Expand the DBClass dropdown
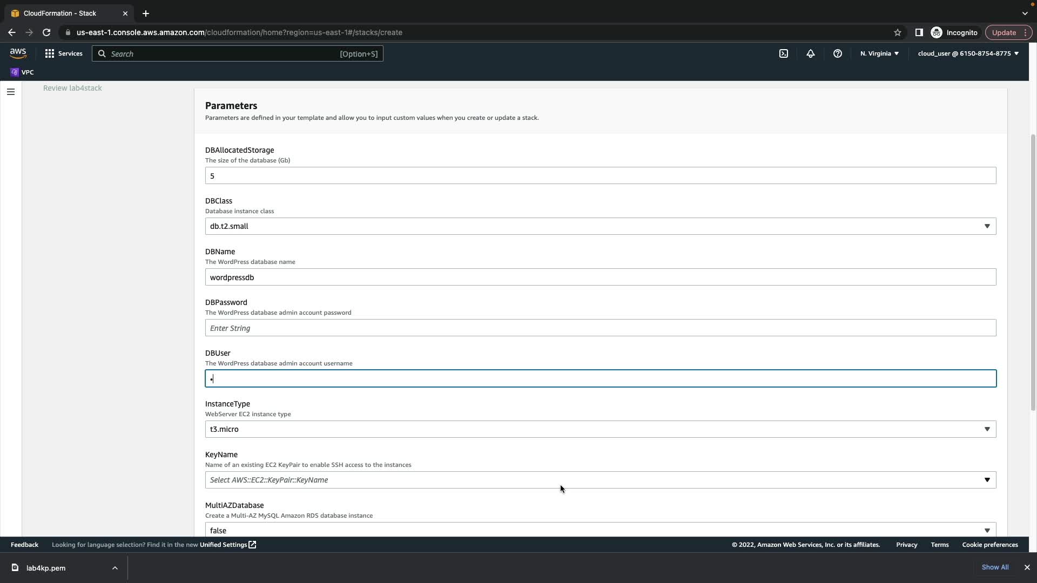This screenshot has height=583, width=1037. 600,226
